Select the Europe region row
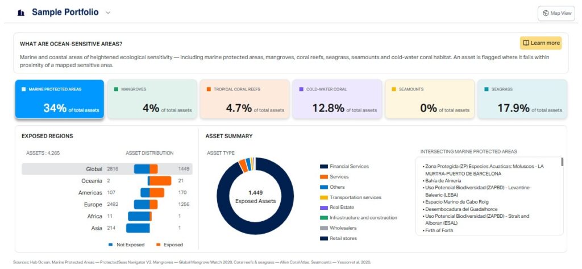The width and height of the screenshot is (582, 269). coord(107,204)
